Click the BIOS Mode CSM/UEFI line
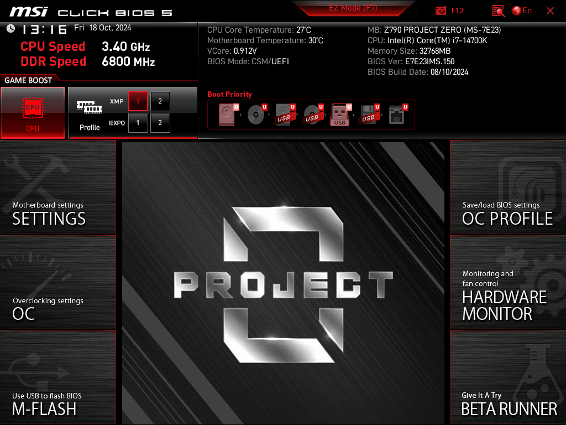This screenshot has width=566, height=425. tap(248, 61)
